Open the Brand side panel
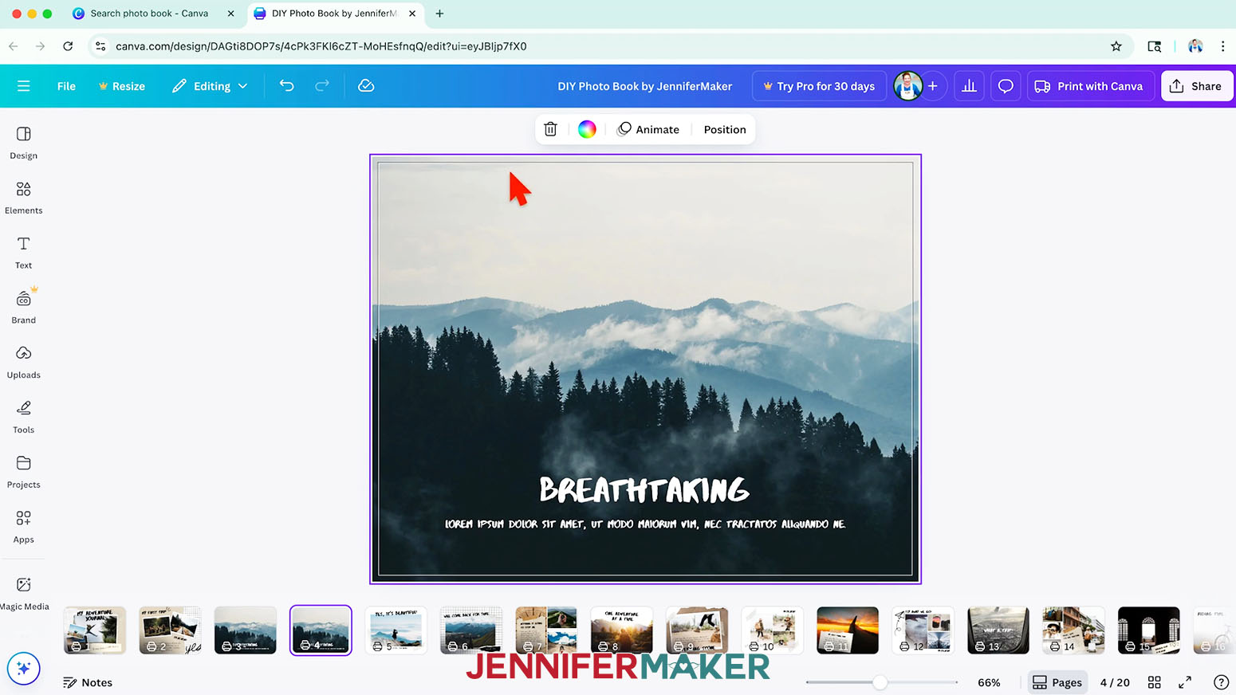 (x=24, y=308)
